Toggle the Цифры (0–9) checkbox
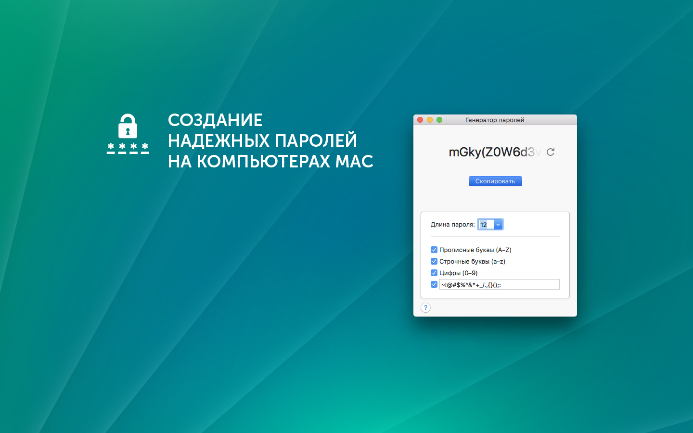Viewport: 693px width, 433px height. pyautogui.click(x=434, y=272)
